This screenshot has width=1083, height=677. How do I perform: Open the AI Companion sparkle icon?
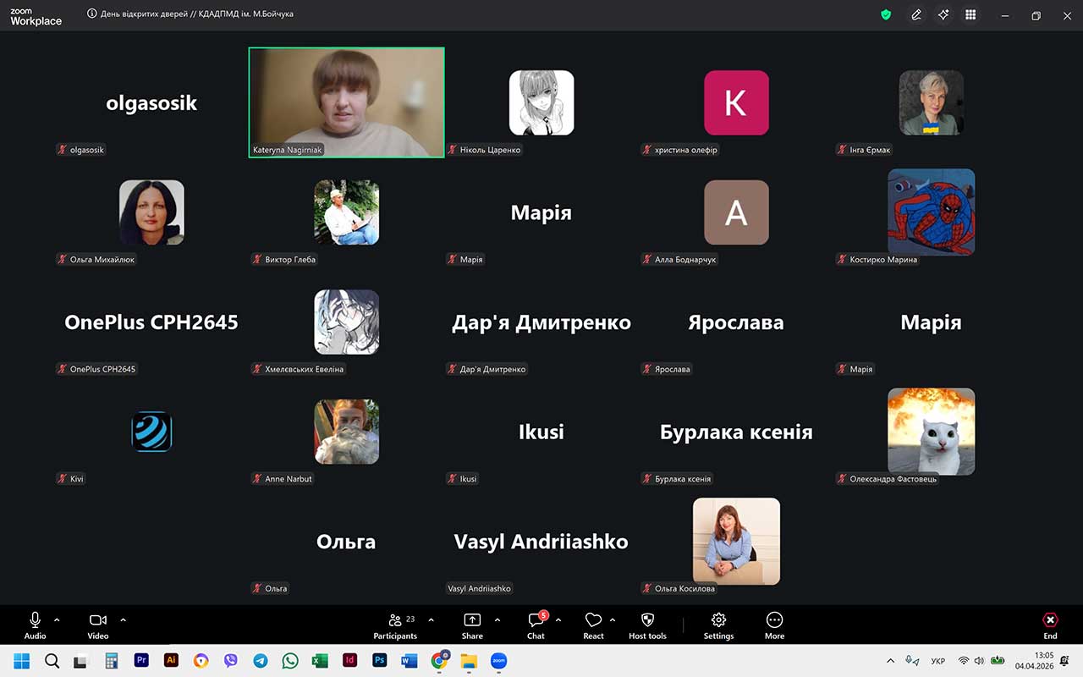pyautogui.click(x=943, y=15)
